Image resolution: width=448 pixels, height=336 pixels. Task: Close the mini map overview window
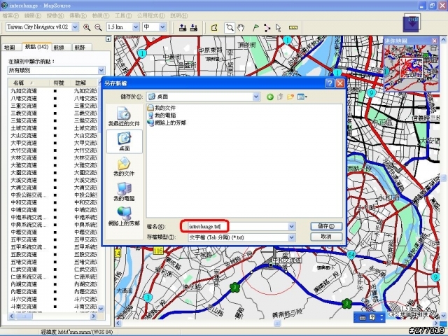point(435,41)
